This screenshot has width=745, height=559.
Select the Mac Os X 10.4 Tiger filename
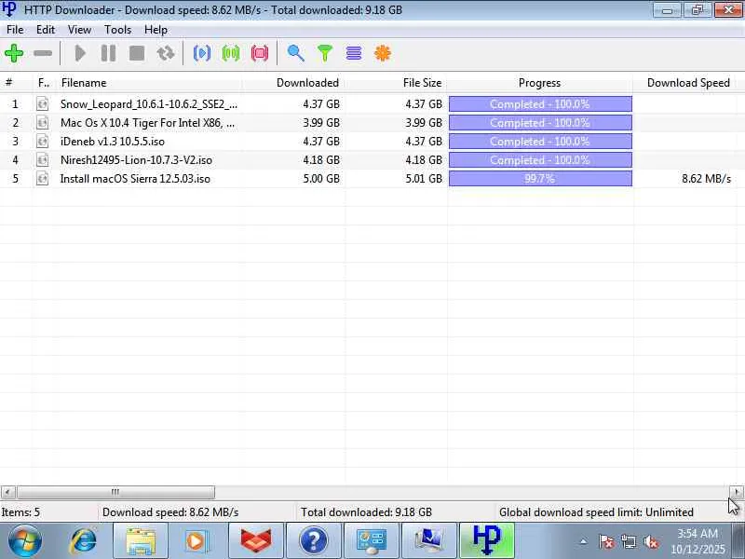click(x=147, y=123)
